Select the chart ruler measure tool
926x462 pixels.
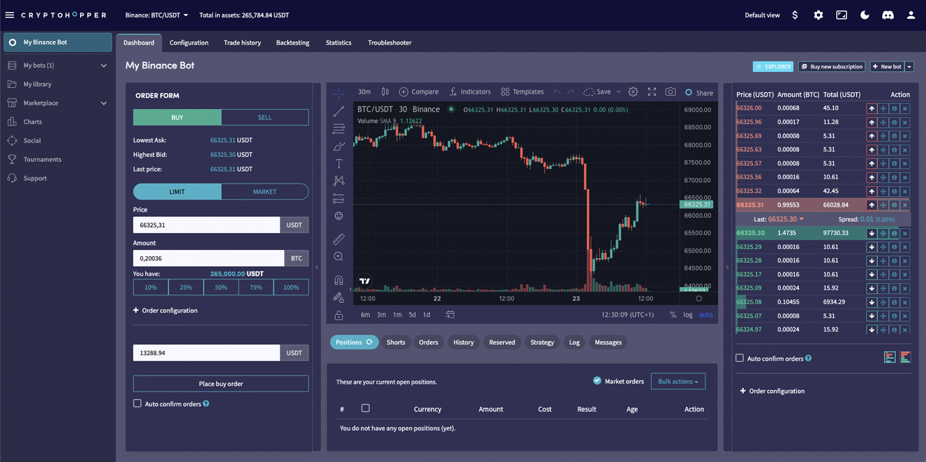(338, 239)
